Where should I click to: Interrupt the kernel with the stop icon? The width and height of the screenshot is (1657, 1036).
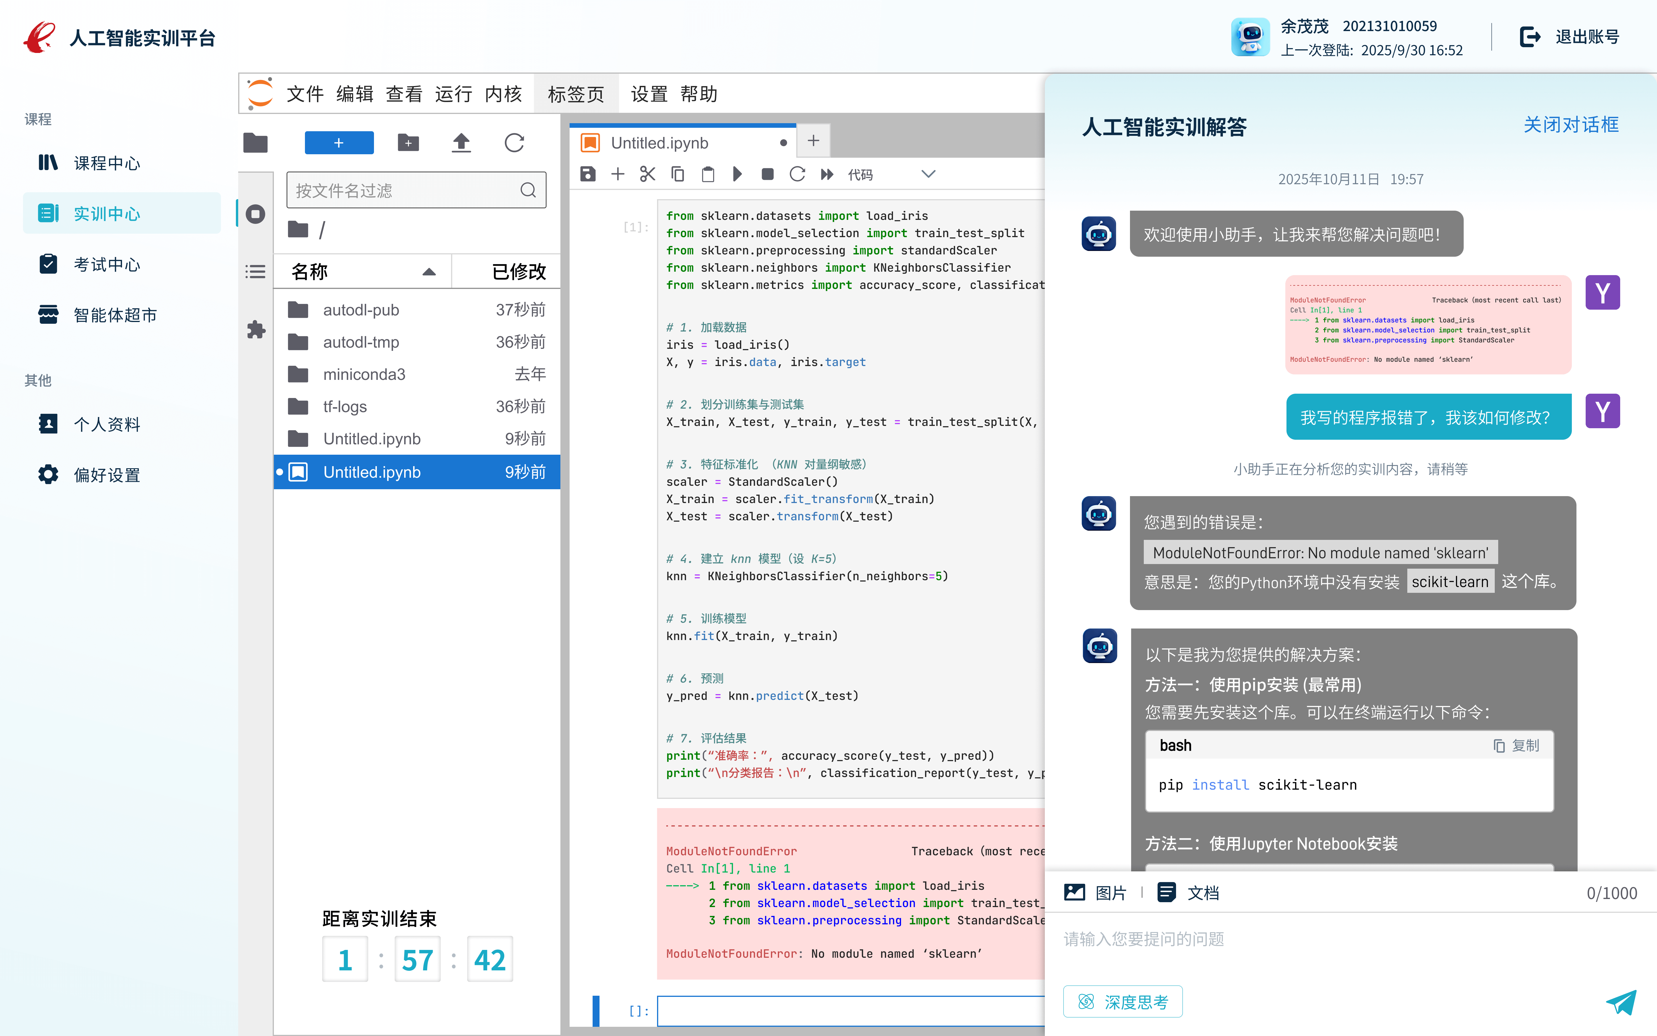767,174
